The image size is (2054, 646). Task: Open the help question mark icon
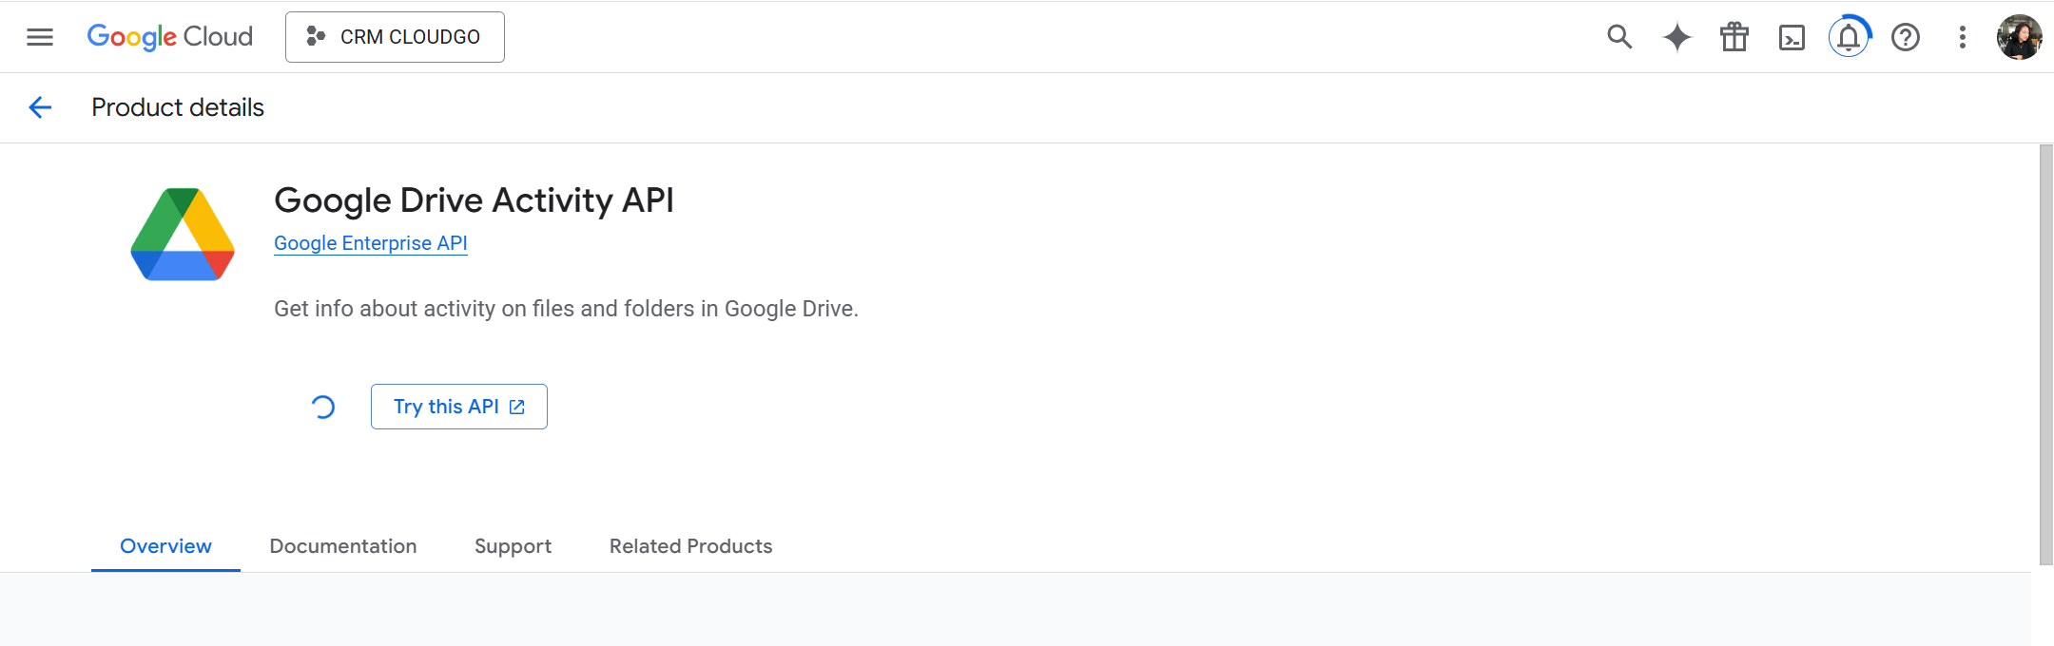click(x=1906, y=37)
